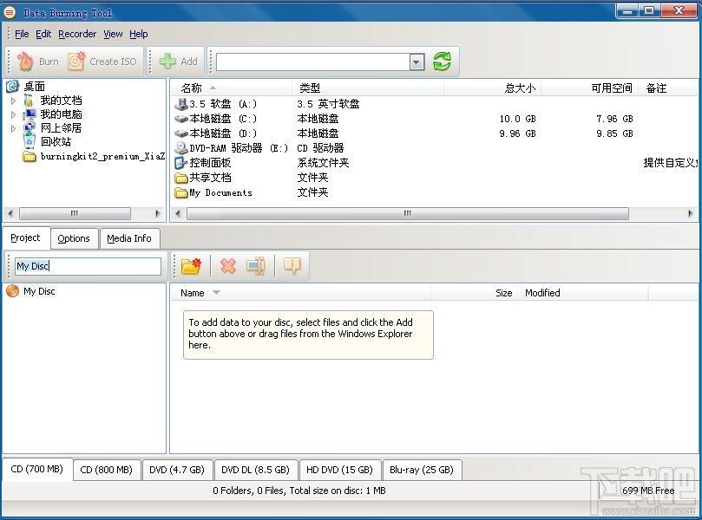Click the 备注 column header
702x520 pixels.
[x=668, y=88]
